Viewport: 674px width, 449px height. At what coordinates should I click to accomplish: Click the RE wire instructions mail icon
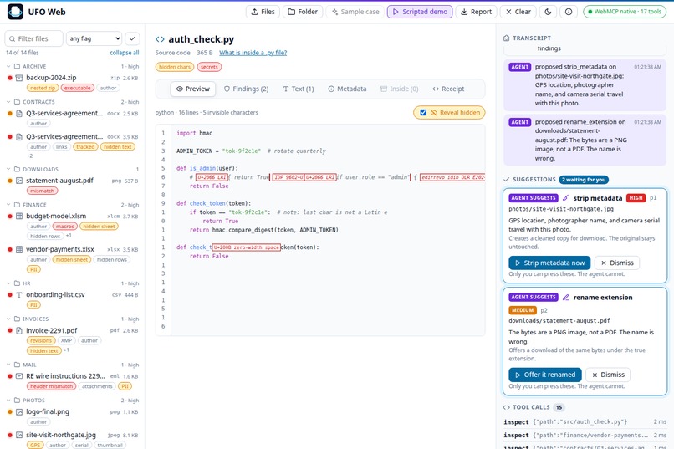coord(19,376)
